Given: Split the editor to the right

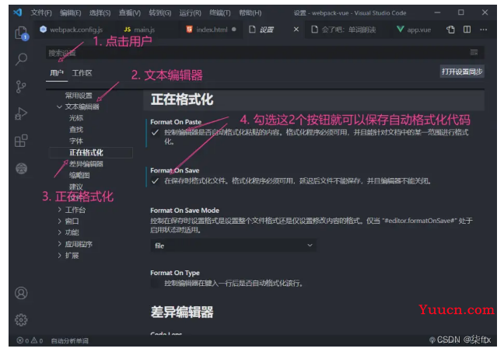Looking at the screenshot, I should pyautogui.click(x=467, y=30).
